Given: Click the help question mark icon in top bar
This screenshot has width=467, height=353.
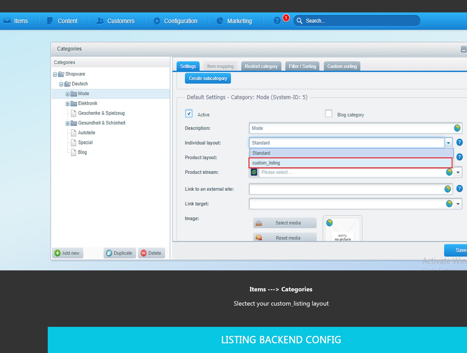Looking at the screenshot, I should 277,21.
